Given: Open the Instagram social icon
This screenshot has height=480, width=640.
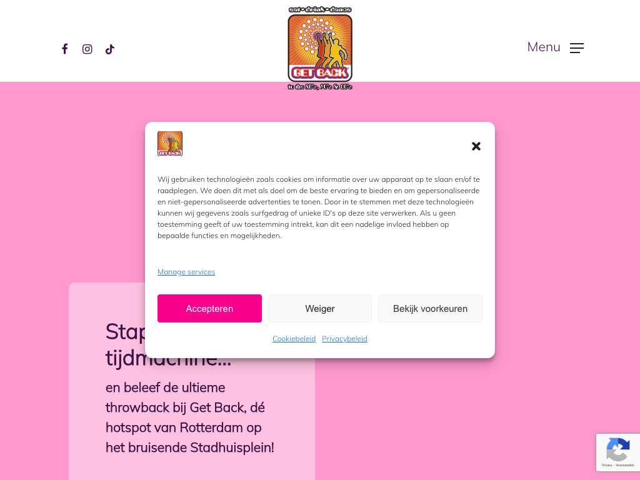Looking at the screenshot, I should (x=87, y=49).
